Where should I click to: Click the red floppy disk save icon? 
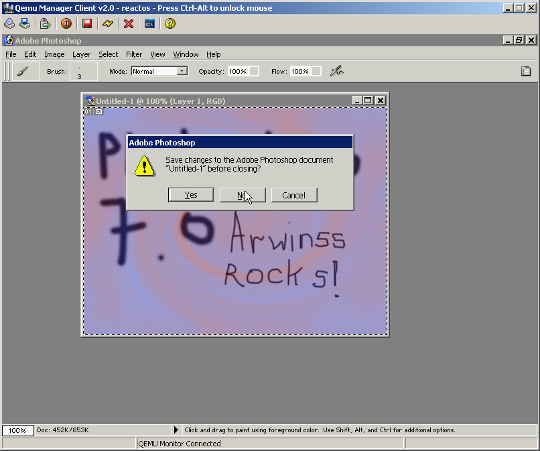coord(87,23)
